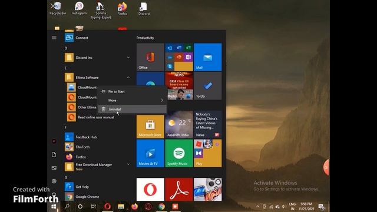Open taskbar search
This screenshot has width=377, height=212.
click(x=67, y=207)
